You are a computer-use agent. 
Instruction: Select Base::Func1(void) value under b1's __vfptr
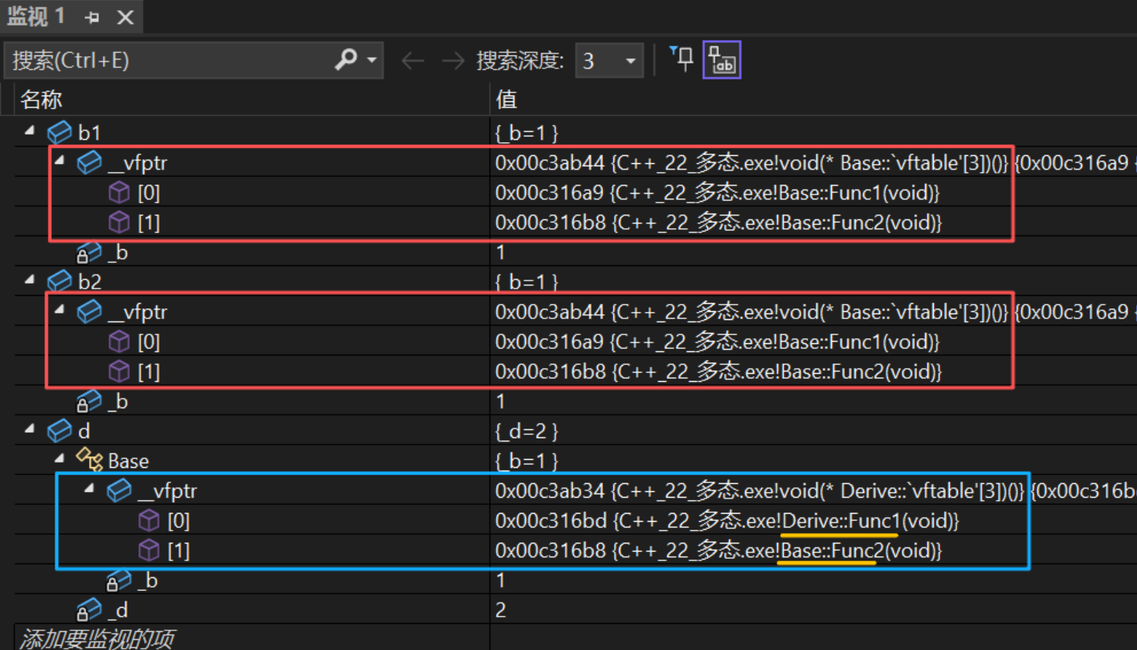pyautogui.click(x=717, y=192)
